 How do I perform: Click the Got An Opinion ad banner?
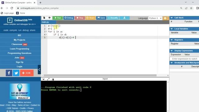[x=20, y=91]
